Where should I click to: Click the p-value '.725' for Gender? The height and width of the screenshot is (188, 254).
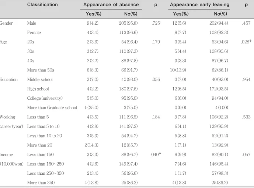tap(156, 23)
